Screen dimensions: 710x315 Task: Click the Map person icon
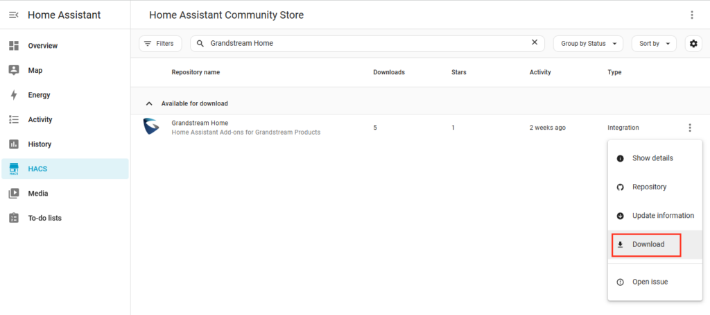pos(14,70)
